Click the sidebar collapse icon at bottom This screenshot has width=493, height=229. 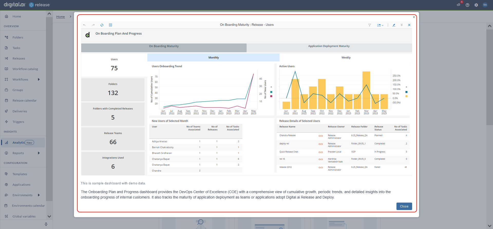46,224
